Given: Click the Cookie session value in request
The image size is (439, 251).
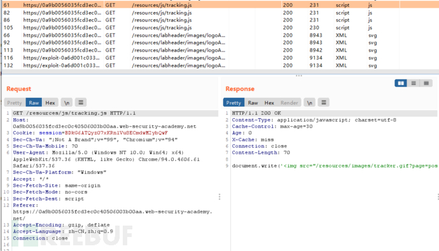Looking at the screenshot, I should (116, 133).
